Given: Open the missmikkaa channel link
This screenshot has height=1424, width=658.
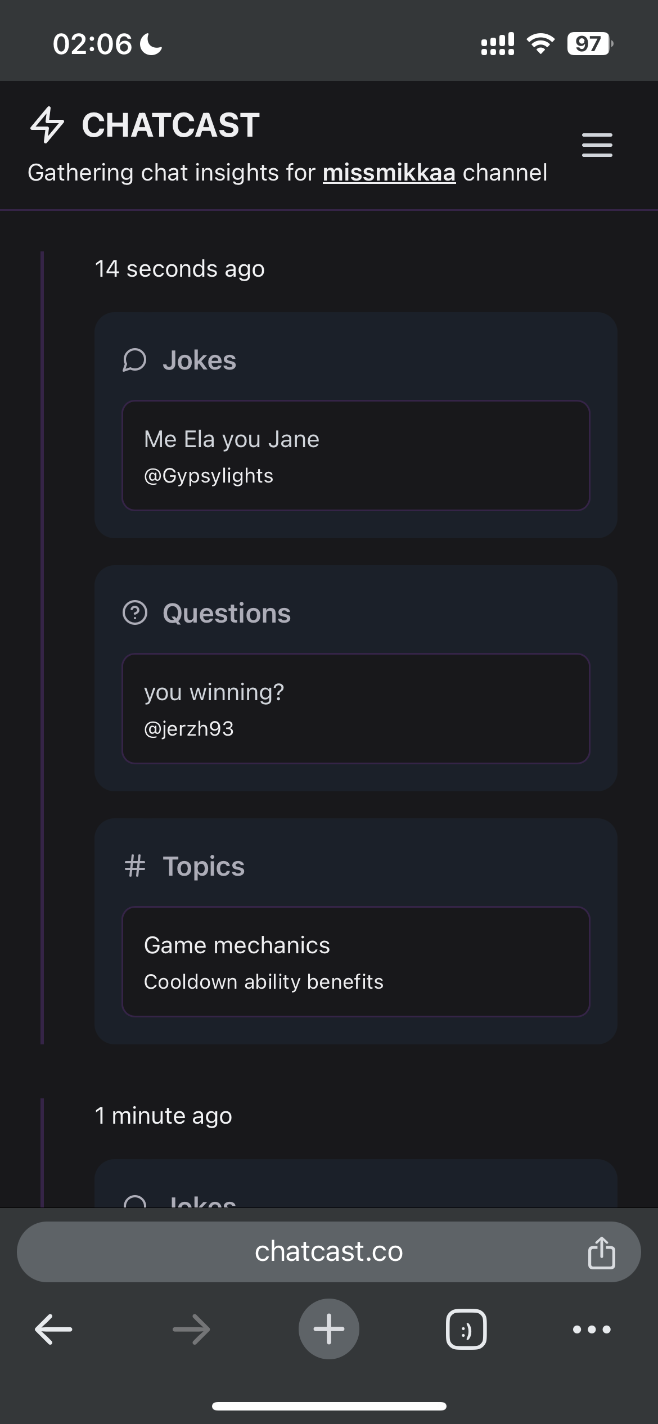Looking at the screenshot, I should click(389, 173).
